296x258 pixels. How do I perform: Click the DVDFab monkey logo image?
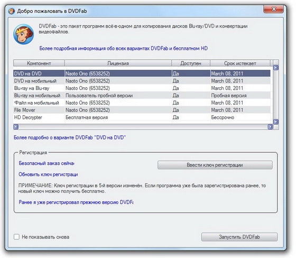pos(24,34)
